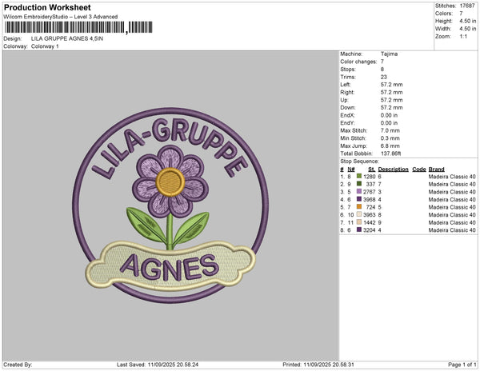Image resolution: width=480 pixels, height=371 pixels.
Task: Click Madeira Classic 40 in stop row 5
Action: [x=452, y=207]
